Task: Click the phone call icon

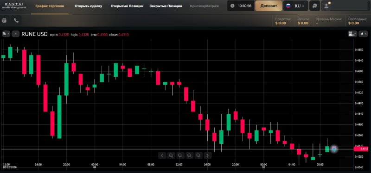Action: [16, 20]
